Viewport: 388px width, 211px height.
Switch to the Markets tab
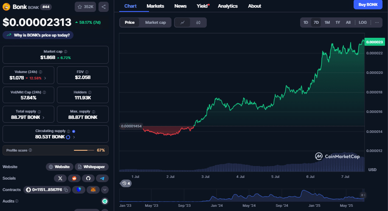coord(155,6)
